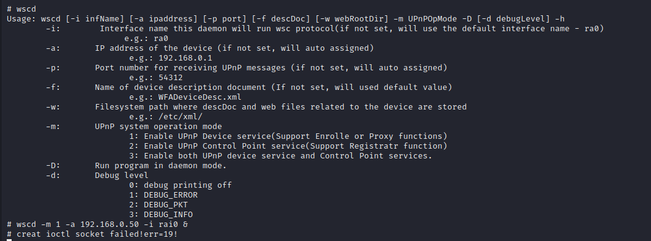
Task: Click the example port number 54312
Action: pyautogui.click(x=171, y=78)
